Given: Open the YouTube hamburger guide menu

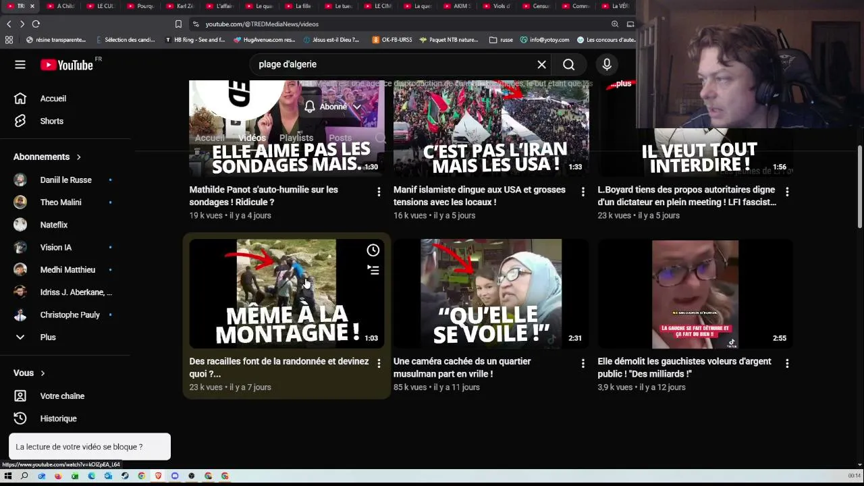Looking at the screenshot, I should pos(20,65).
